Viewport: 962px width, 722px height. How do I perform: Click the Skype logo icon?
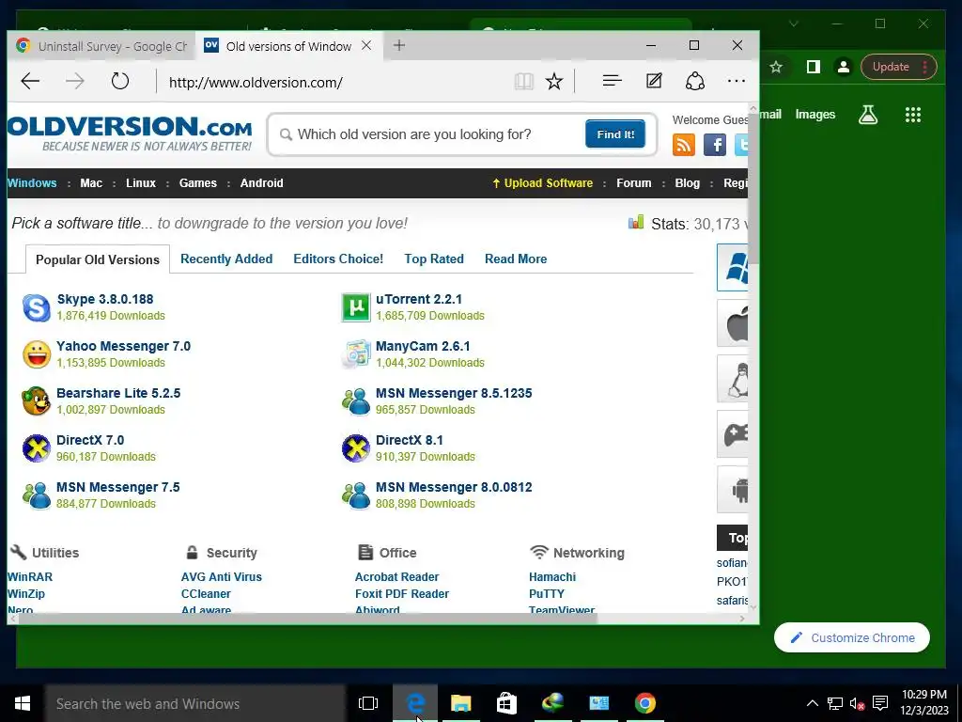pos(37,307)
